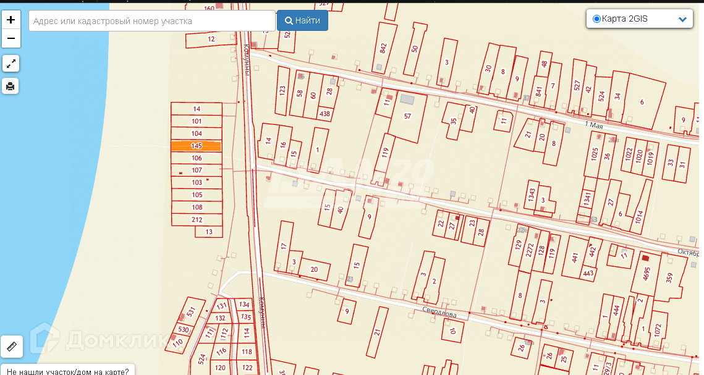Zoom in with the plus button
Screen dimensions: 704x375
11,20
